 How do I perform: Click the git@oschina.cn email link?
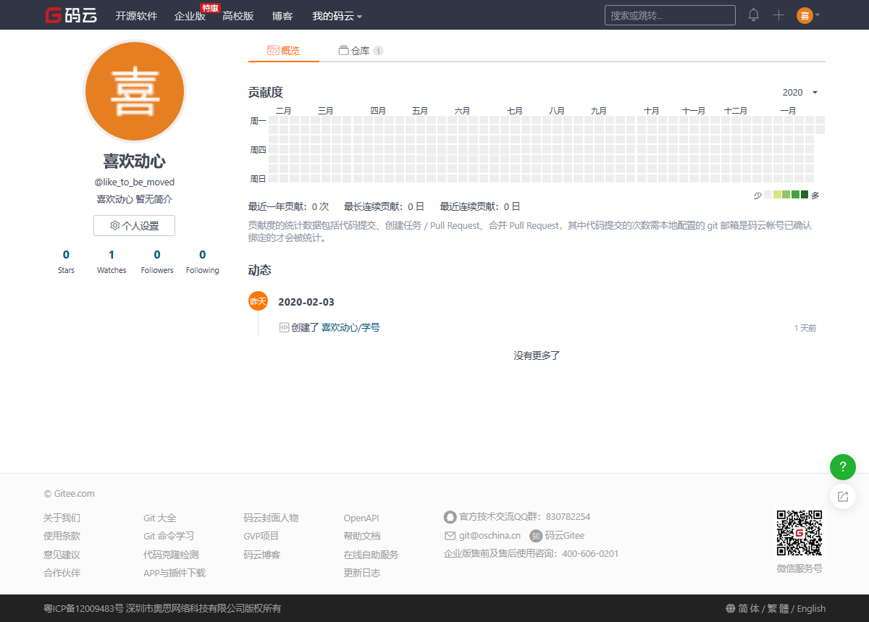(490, 536)
